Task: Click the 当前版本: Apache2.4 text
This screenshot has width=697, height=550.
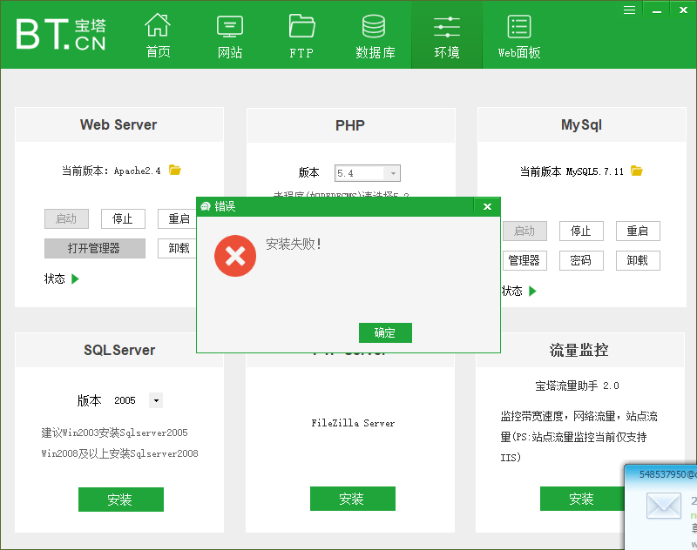Action: pyautogui.click(x=112, y=171)
